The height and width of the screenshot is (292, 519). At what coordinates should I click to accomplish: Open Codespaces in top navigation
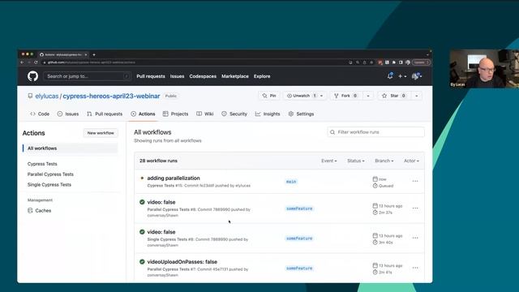203,76
